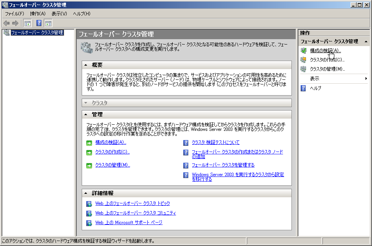Viewport: 372px width, 246px height.
Task: Click the ヘルプ question icon in the actions pane
Action: pyautogui.click(x=303, y=88)
